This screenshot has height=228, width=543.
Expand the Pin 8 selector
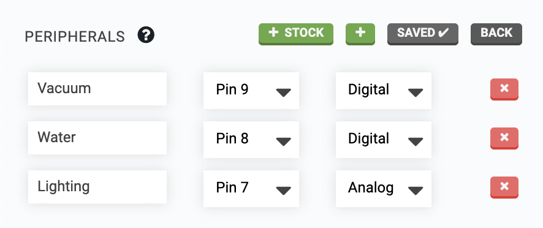[251, 140]
